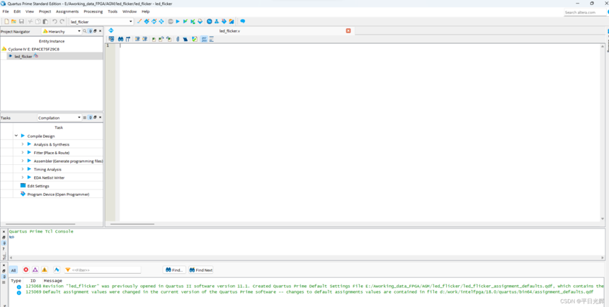The image size is (609, 307).
Task: Toggle warning messages filter
Action: click(x=45, y=270)
